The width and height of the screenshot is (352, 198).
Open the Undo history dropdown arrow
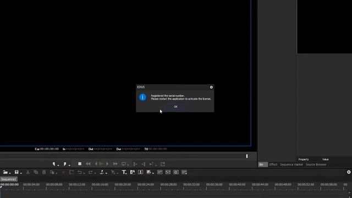tap(84, 173)
